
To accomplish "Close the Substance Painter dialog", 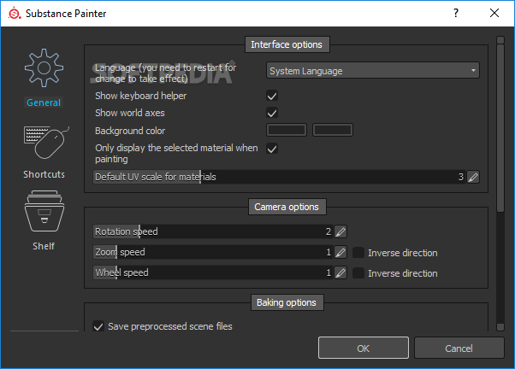I will pos(494,13).
